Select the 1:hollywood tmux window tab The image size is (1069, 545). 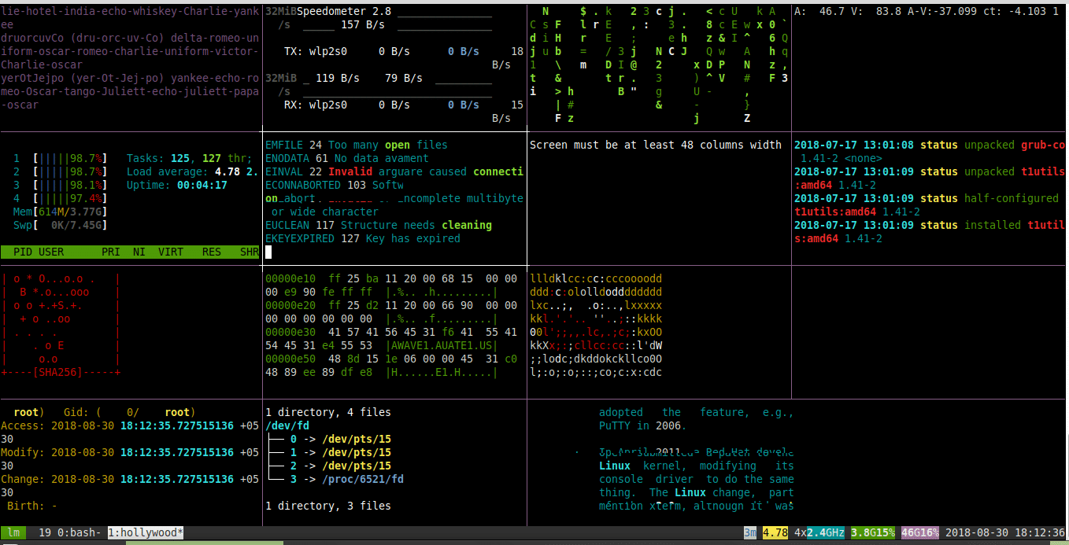[146, 532]
